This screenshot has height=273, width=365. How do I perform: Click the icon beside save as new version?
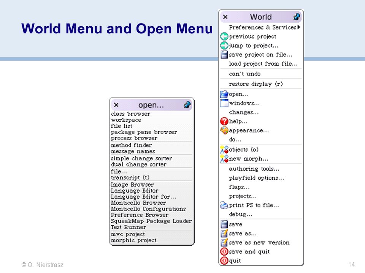(224, 243)
